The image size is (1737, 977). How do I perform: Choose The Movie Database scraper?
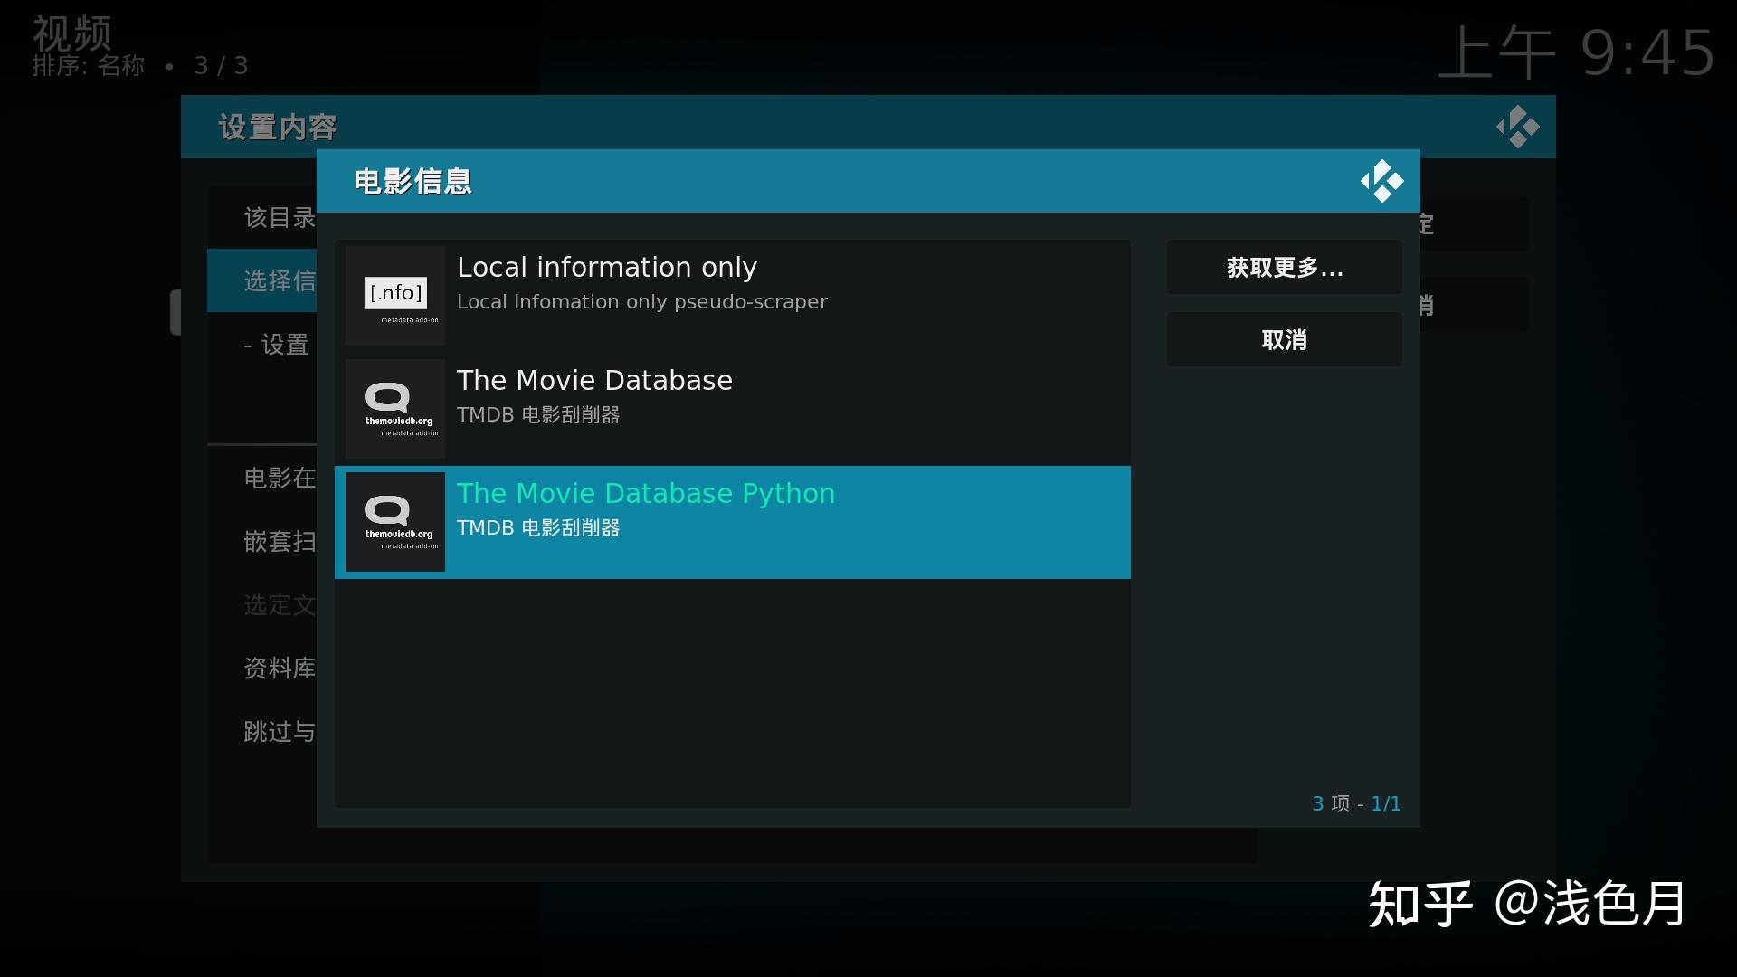click(x=733, y=409)
